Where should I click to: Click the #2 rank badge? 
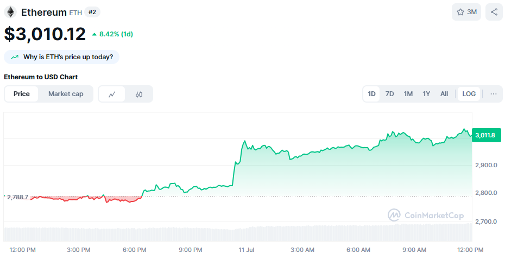(x=92, y=12)
